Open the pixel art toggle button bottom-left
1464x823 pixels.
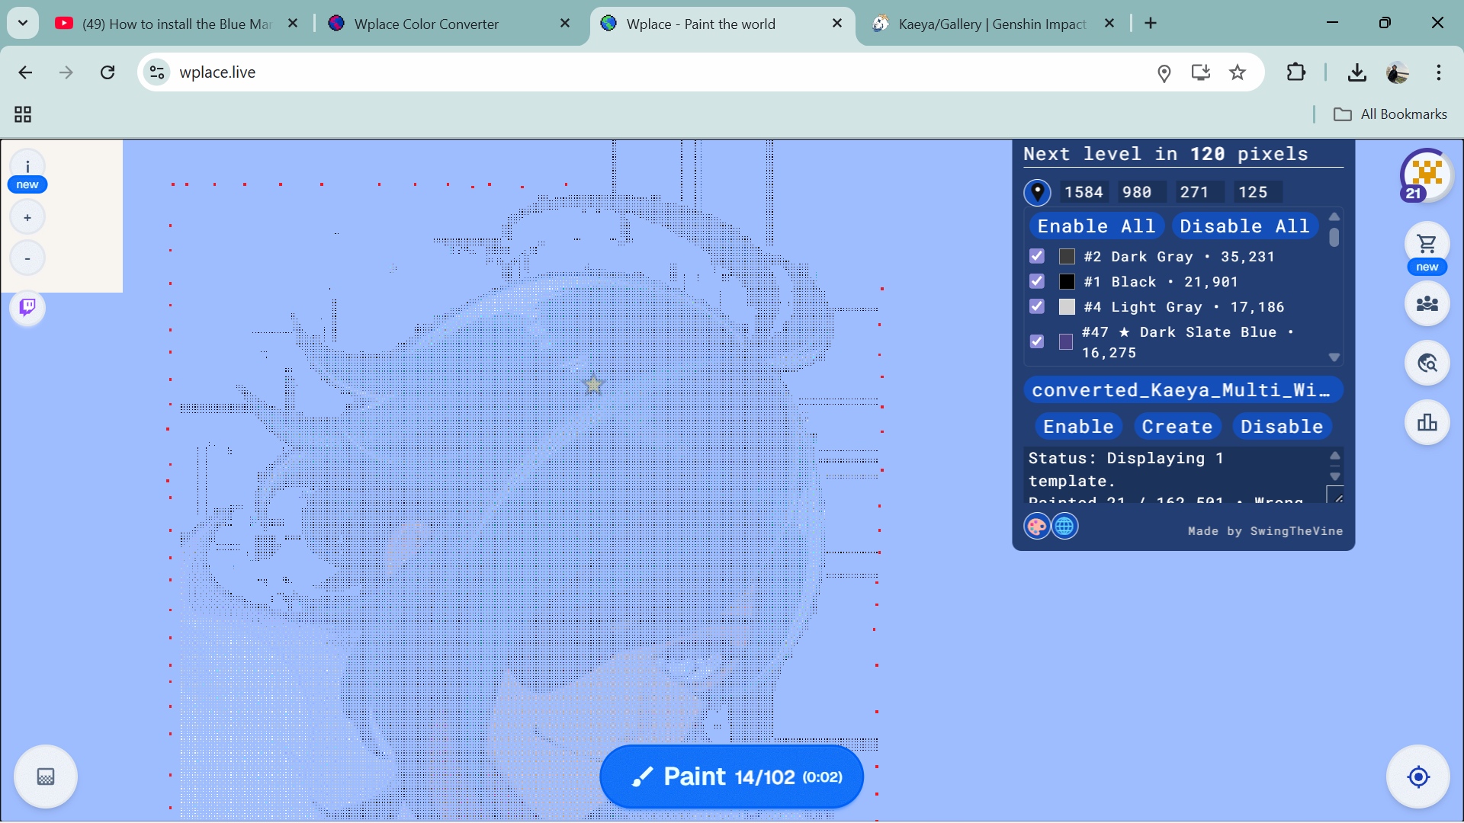pyautogui.click(x=46, y=777)
